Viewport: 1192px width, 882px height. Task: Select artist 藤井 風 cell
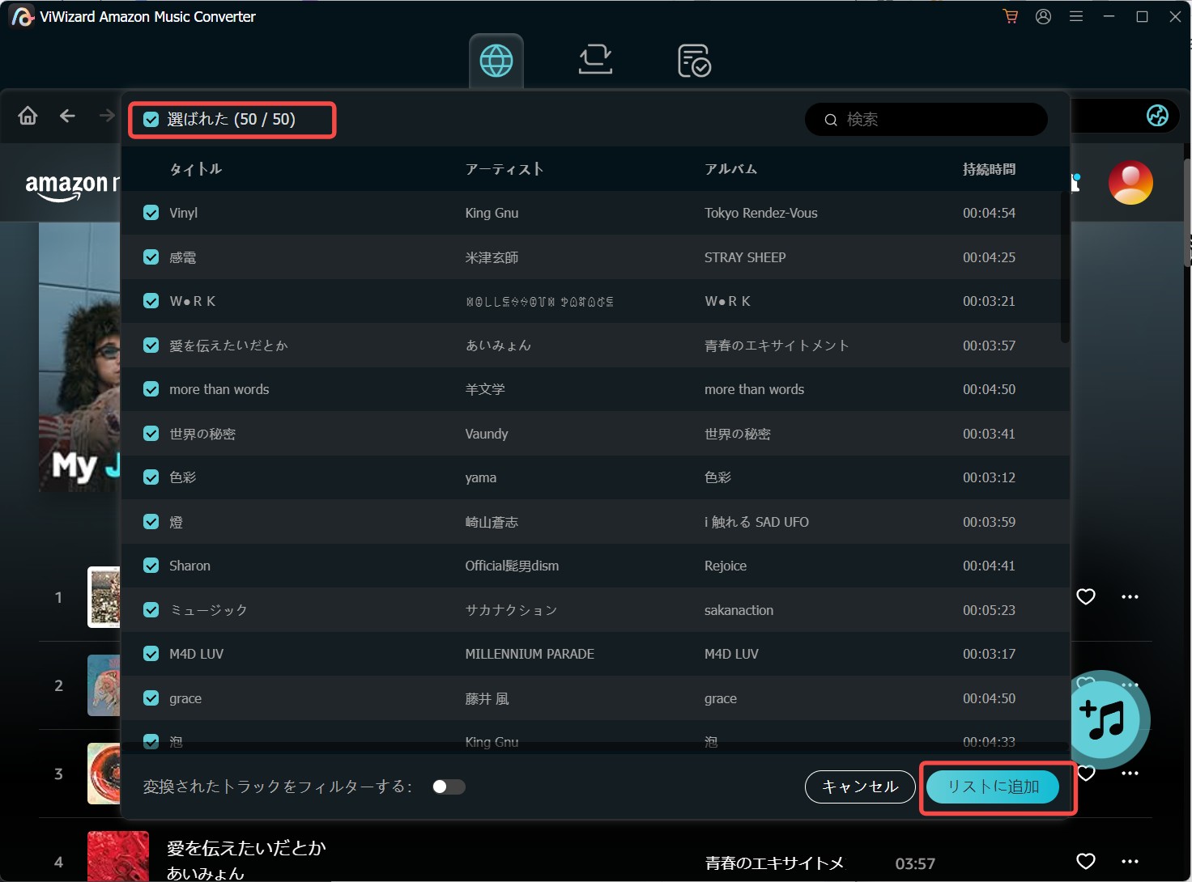487,698
